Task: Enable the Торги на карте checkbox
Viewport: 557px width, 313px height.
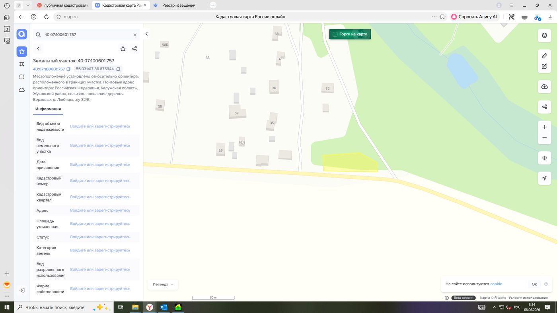Action: click(335, 34)
